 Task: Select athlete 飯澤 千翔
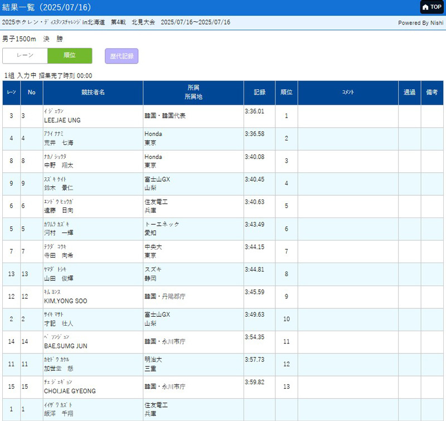[x=59, y=413]
